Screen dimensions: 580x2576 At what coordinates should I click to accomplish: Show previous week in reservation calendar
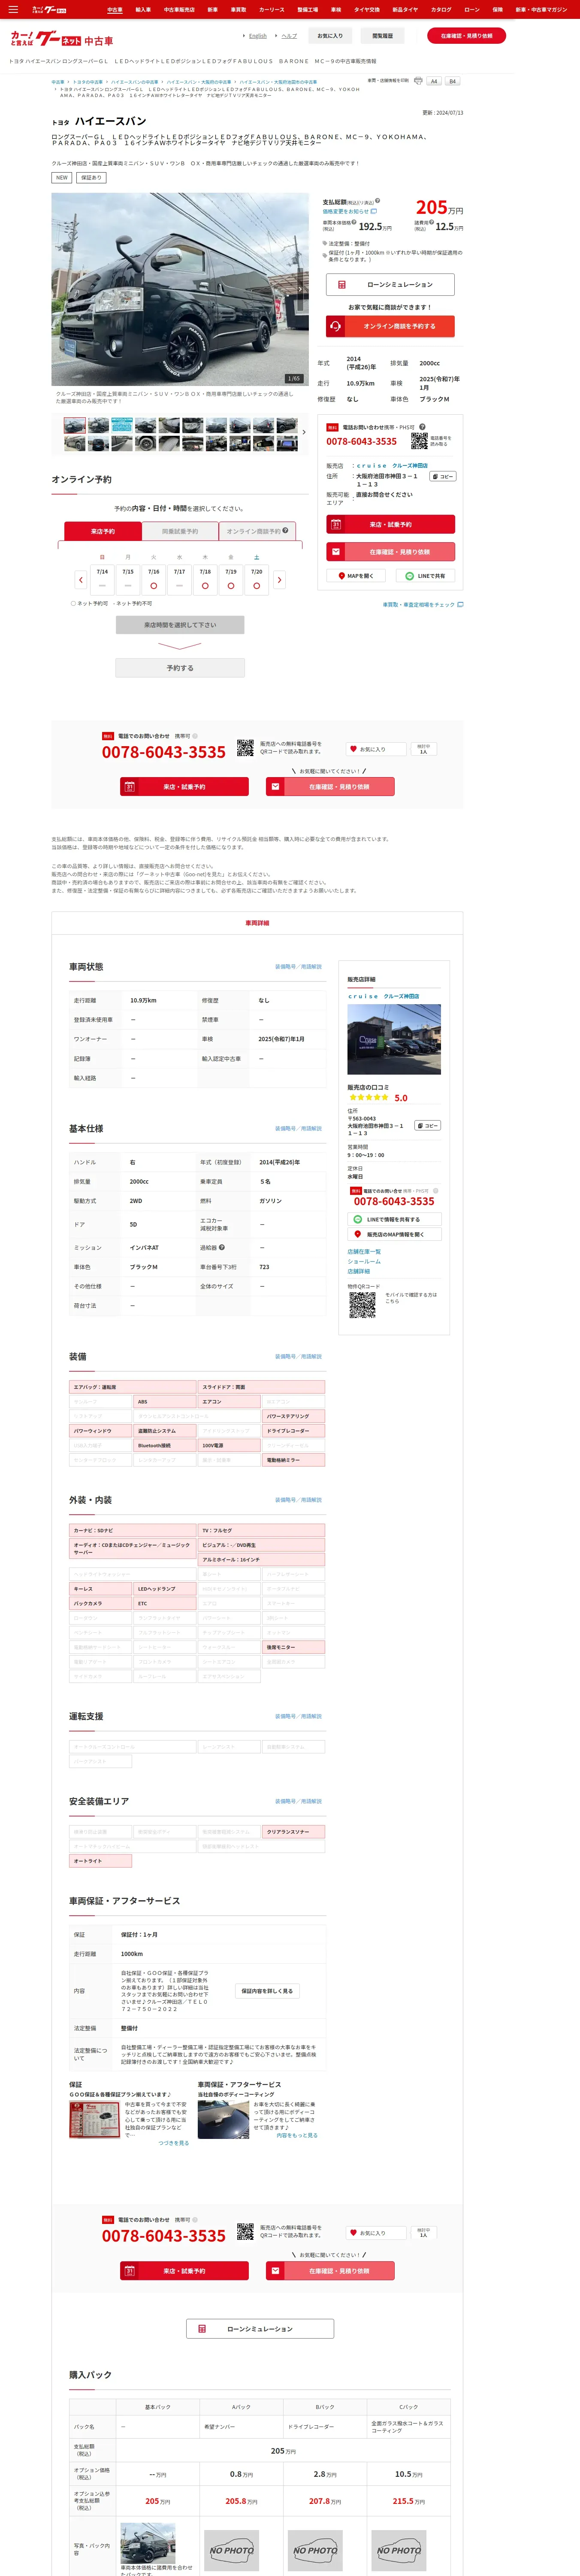pyautogui.click(x=81, y=579)
